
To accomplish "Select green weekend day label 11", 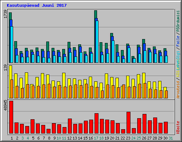I will [64, 138].
